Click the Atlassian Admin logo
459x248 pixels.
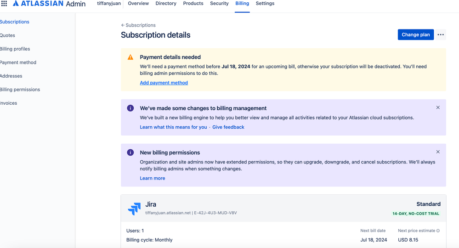point(49,4)
